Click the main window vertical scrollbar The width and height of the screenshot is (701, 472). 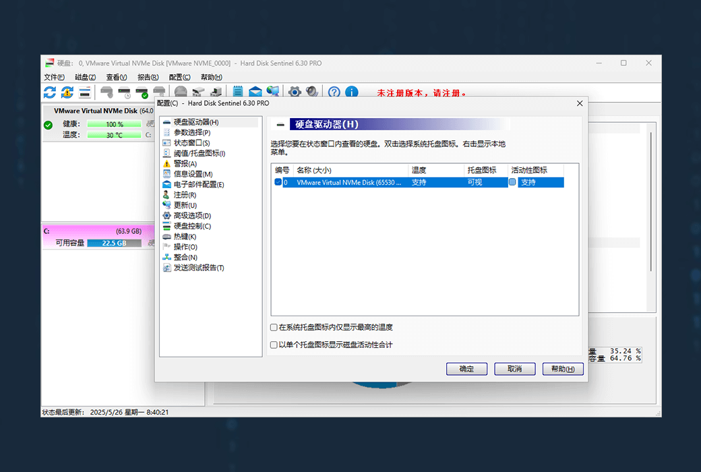point(651,202)
